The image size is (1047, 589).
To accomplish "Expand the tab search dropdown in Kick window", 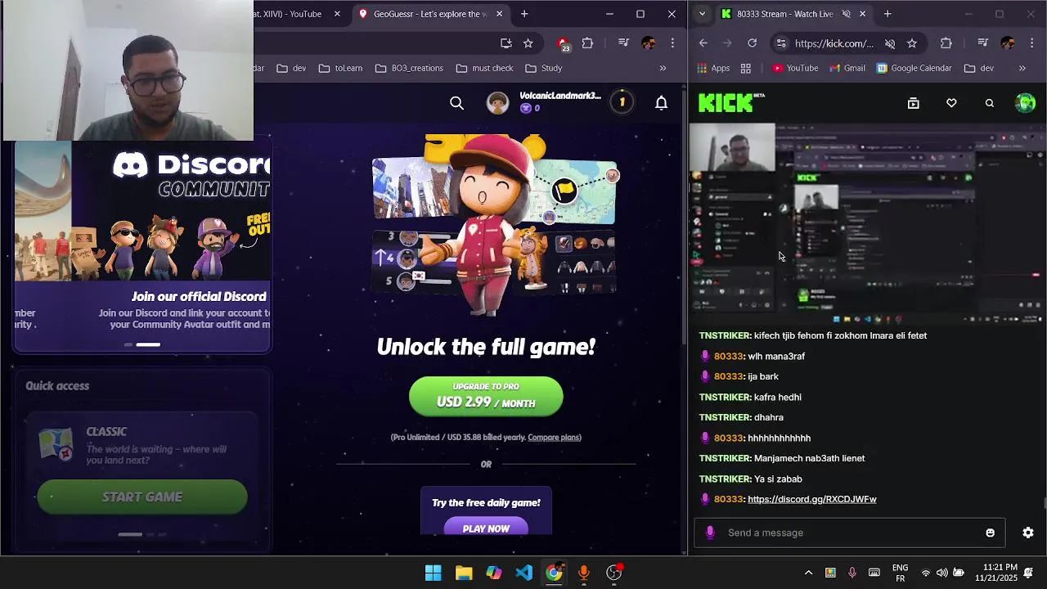I will (x=702, y=14).
